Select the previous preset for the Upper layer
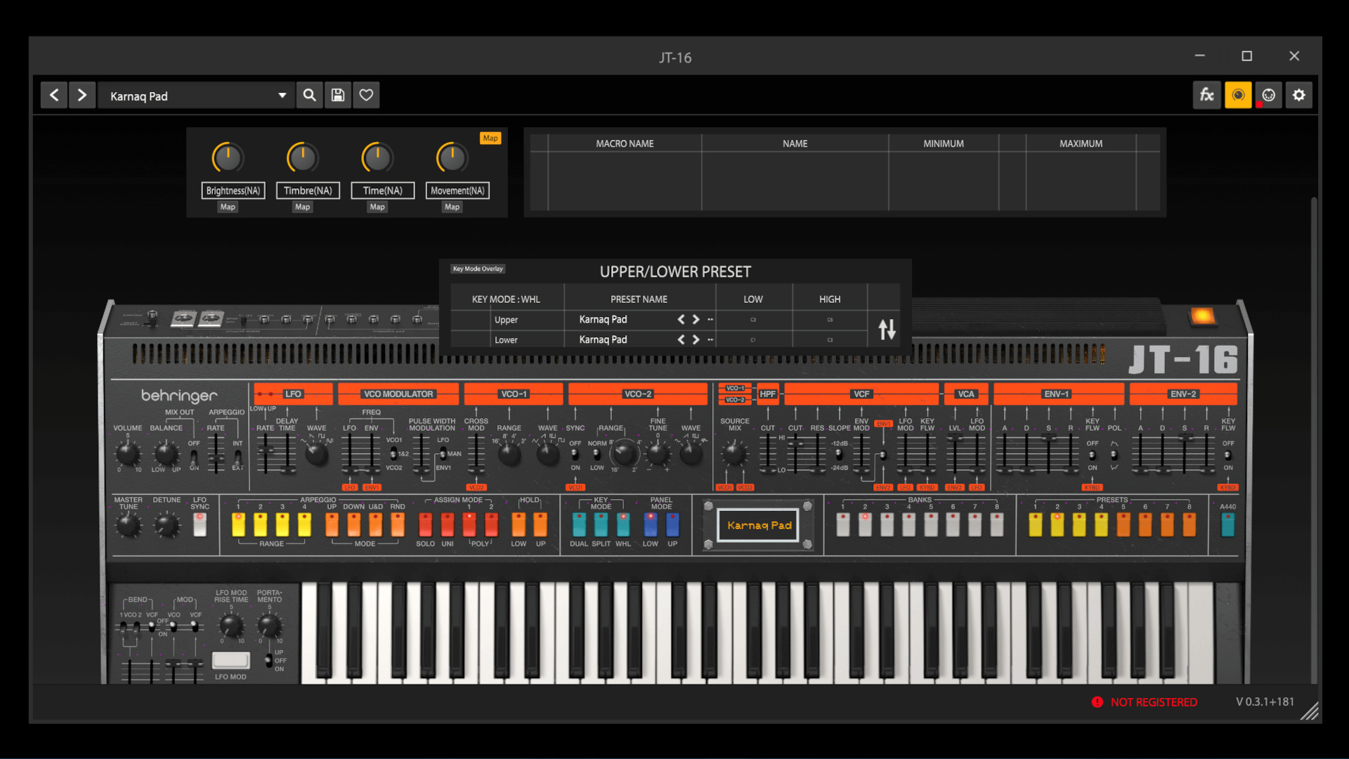 [x=681, y=319]
